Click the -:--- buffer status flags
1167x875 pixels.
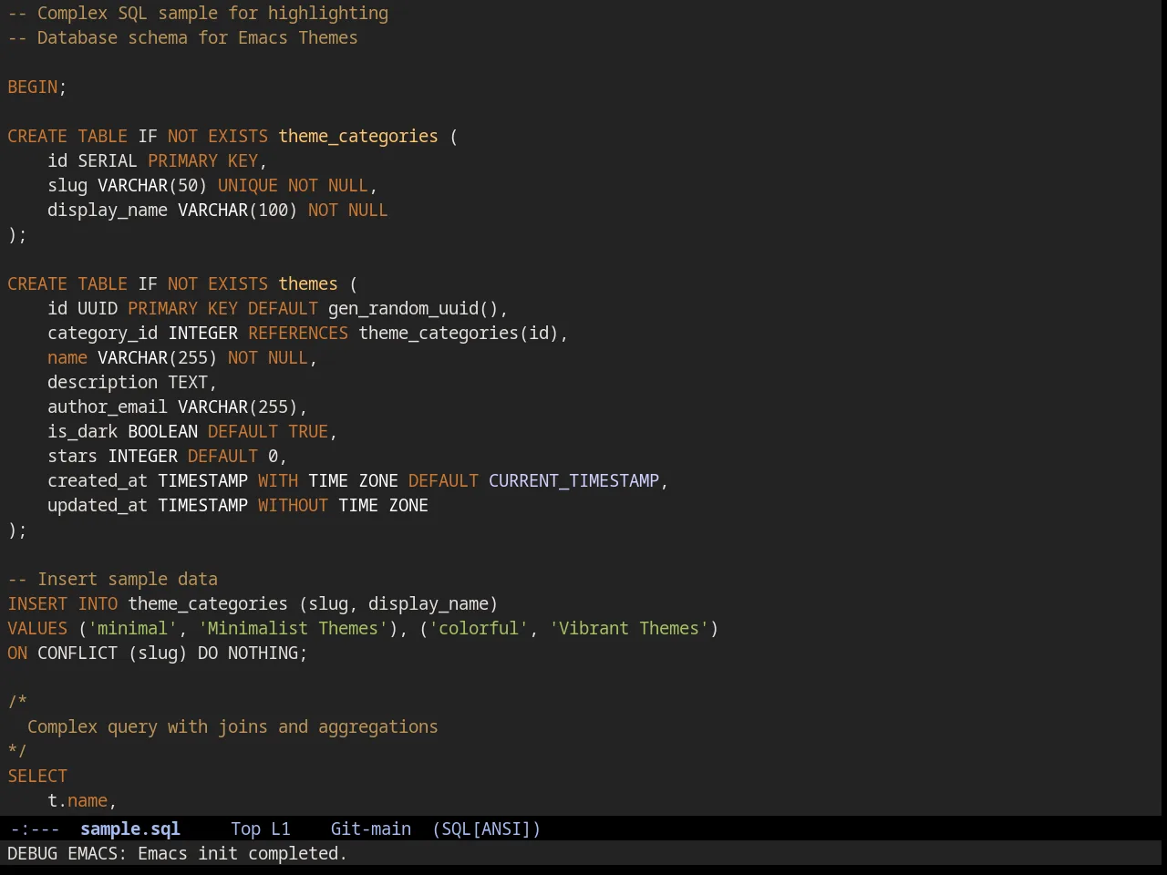tap(35, 829)
